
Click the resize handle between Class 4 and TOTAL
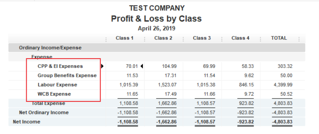(x=260, y=39)
